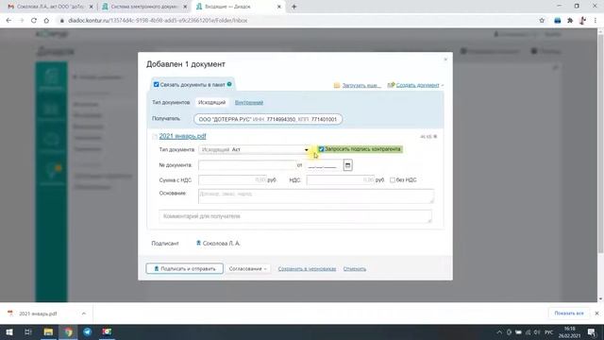Open Task View in taskbar

27,331
